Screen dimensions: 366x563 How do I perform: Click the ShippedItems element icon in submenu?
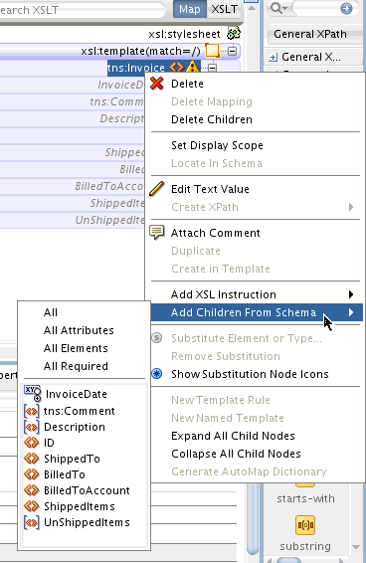pos(31,506)
